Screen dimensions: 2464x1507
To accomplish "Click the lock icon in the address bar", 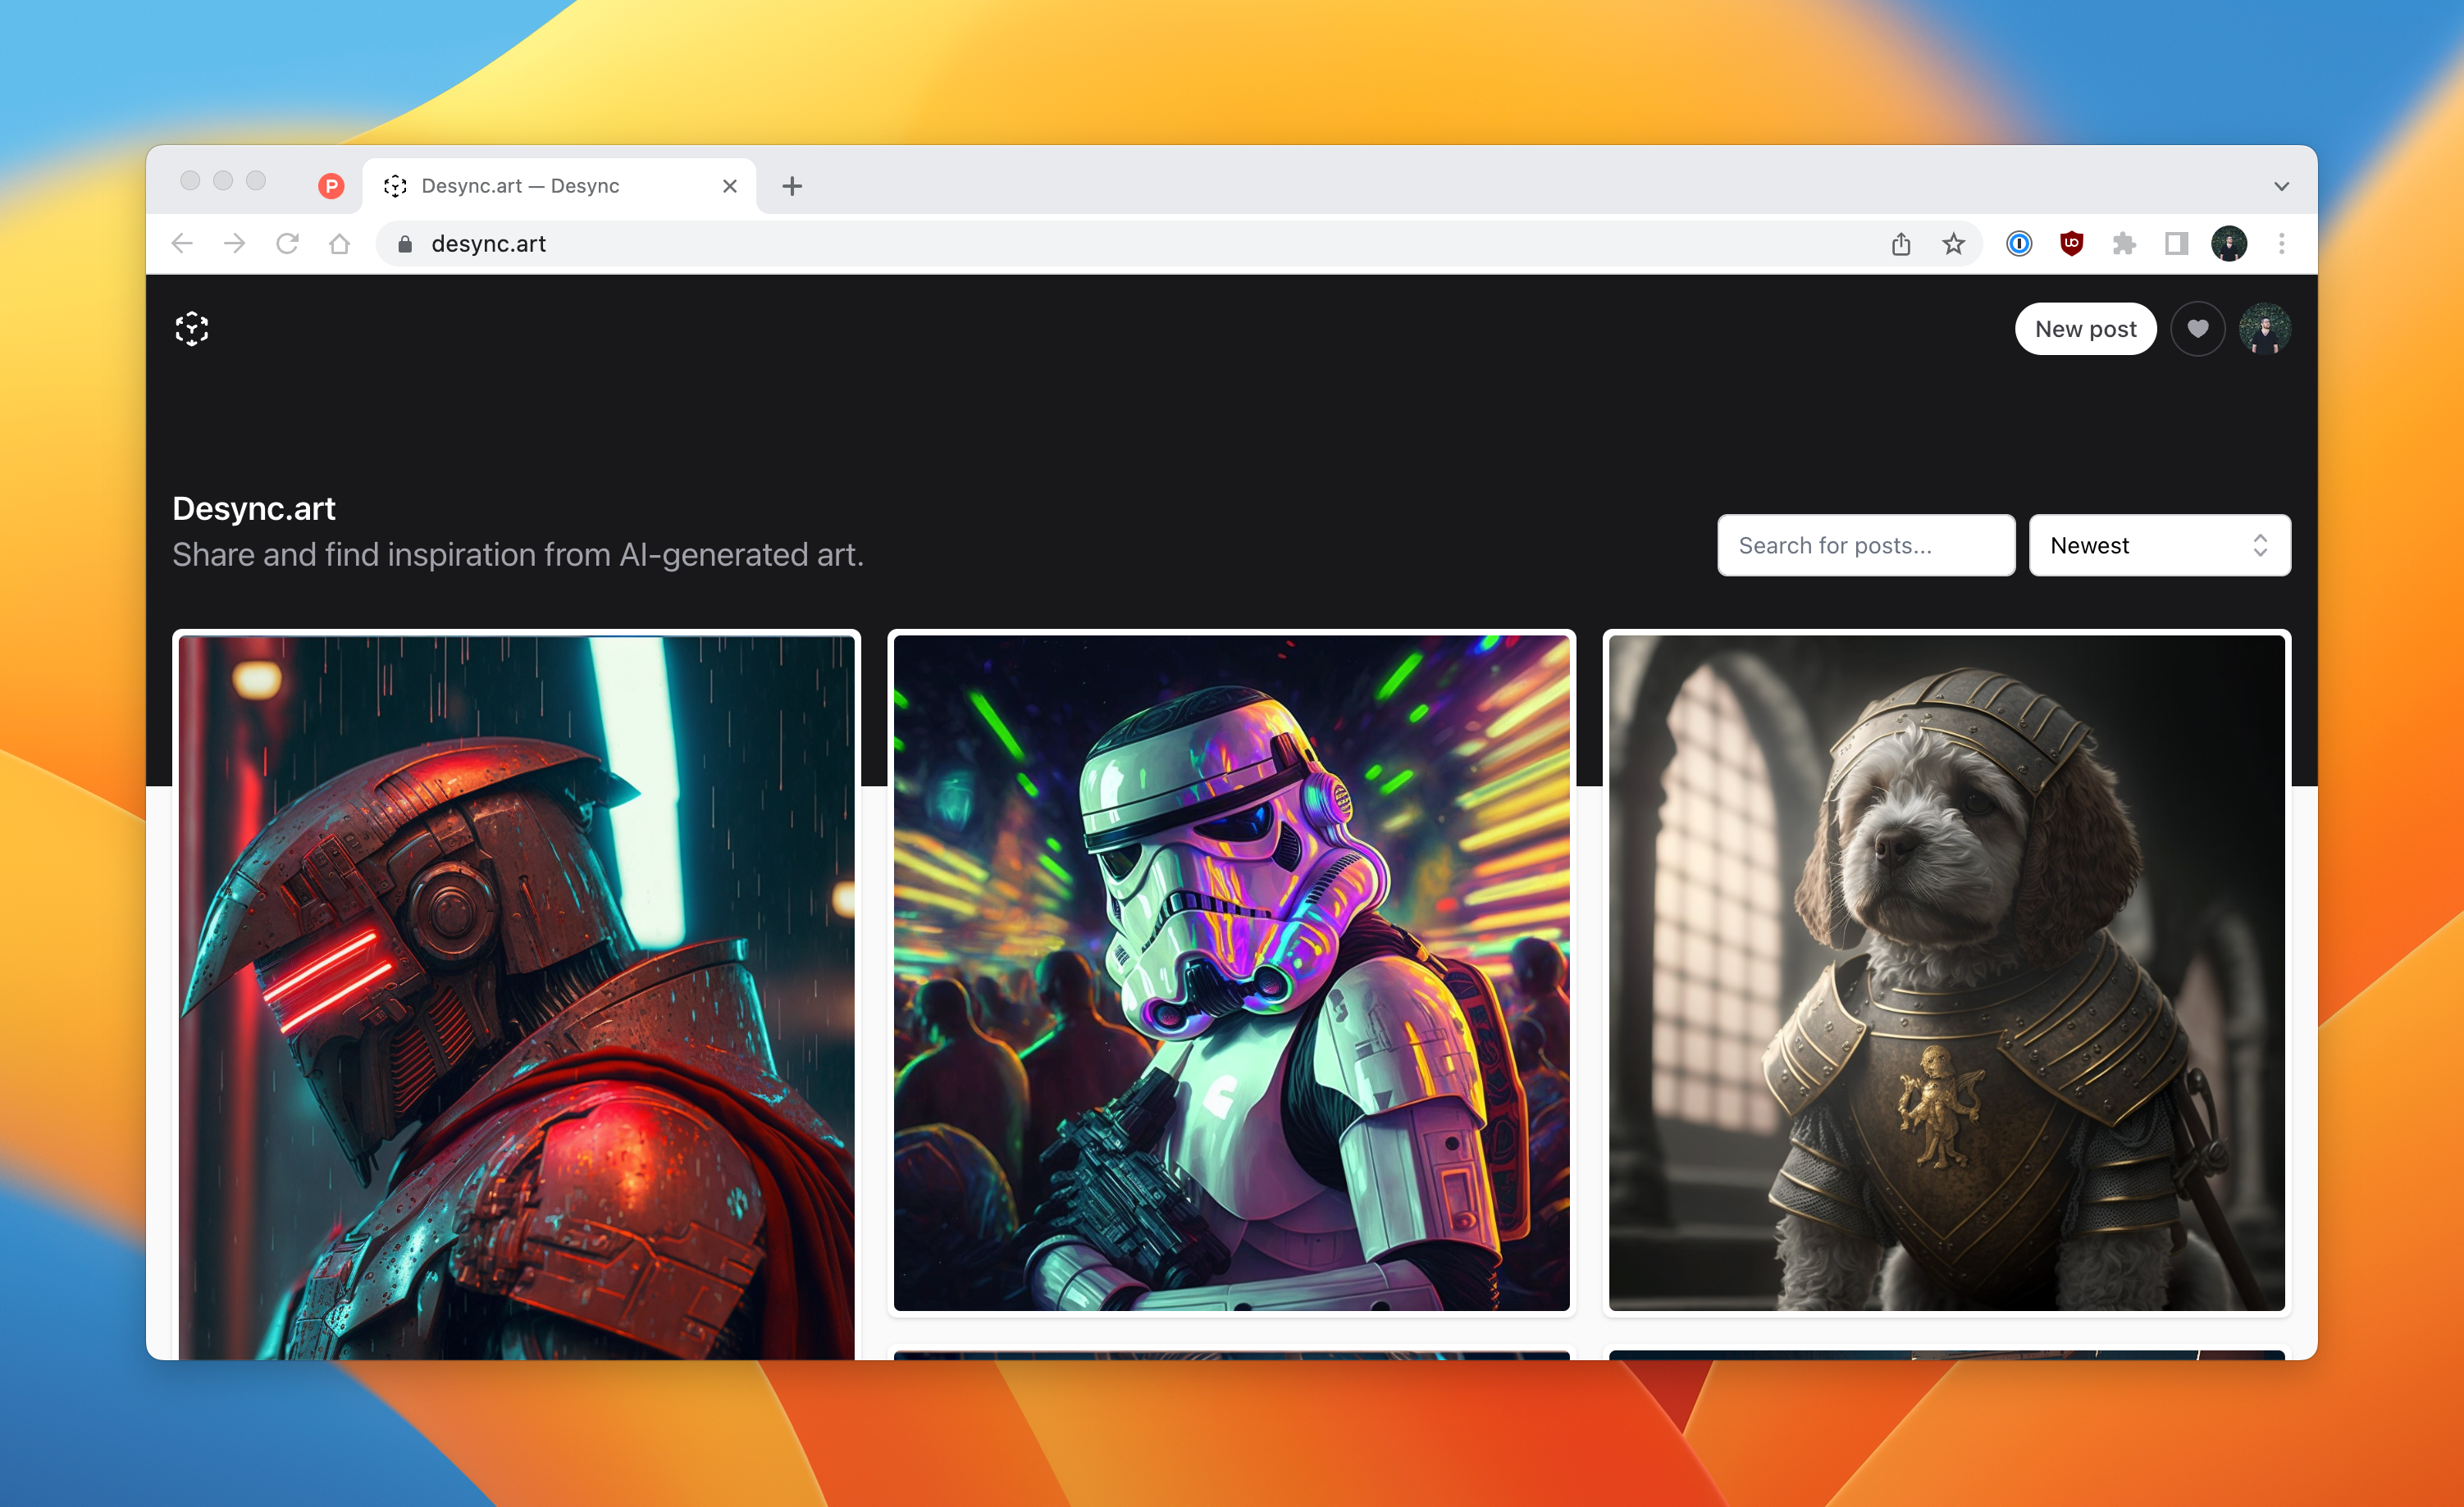I will (405, 244).
